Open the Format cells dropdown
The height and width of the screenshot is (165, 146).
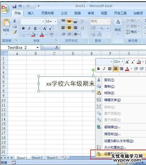[x=133, y=32]
